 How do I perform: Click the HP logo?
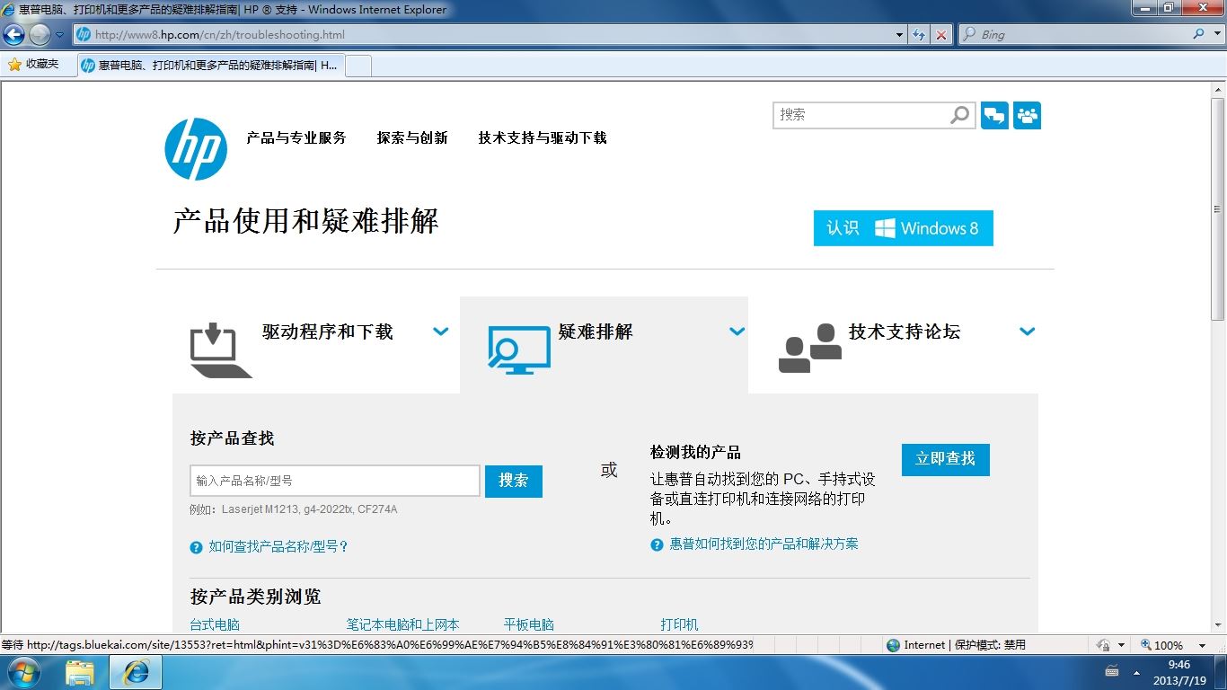click(196, 149)
